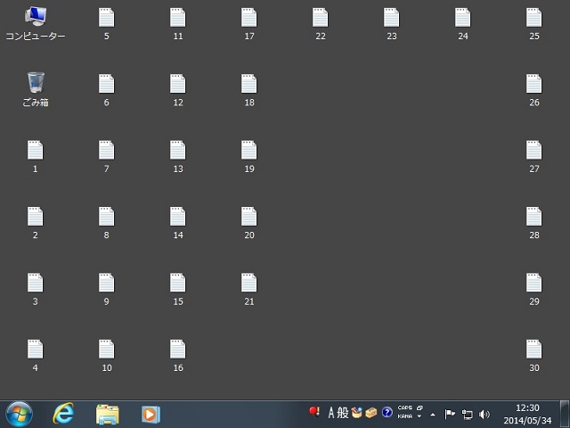This screenshot has height=428, width=570.
Task: Select text file named 7
Action: coord(107,157)
